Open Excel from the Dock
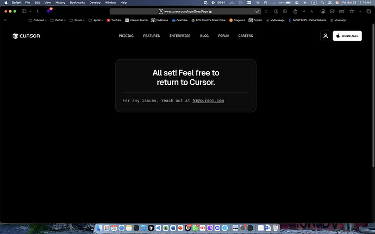Viewport: 375px width, 234px height. [166, 228]
